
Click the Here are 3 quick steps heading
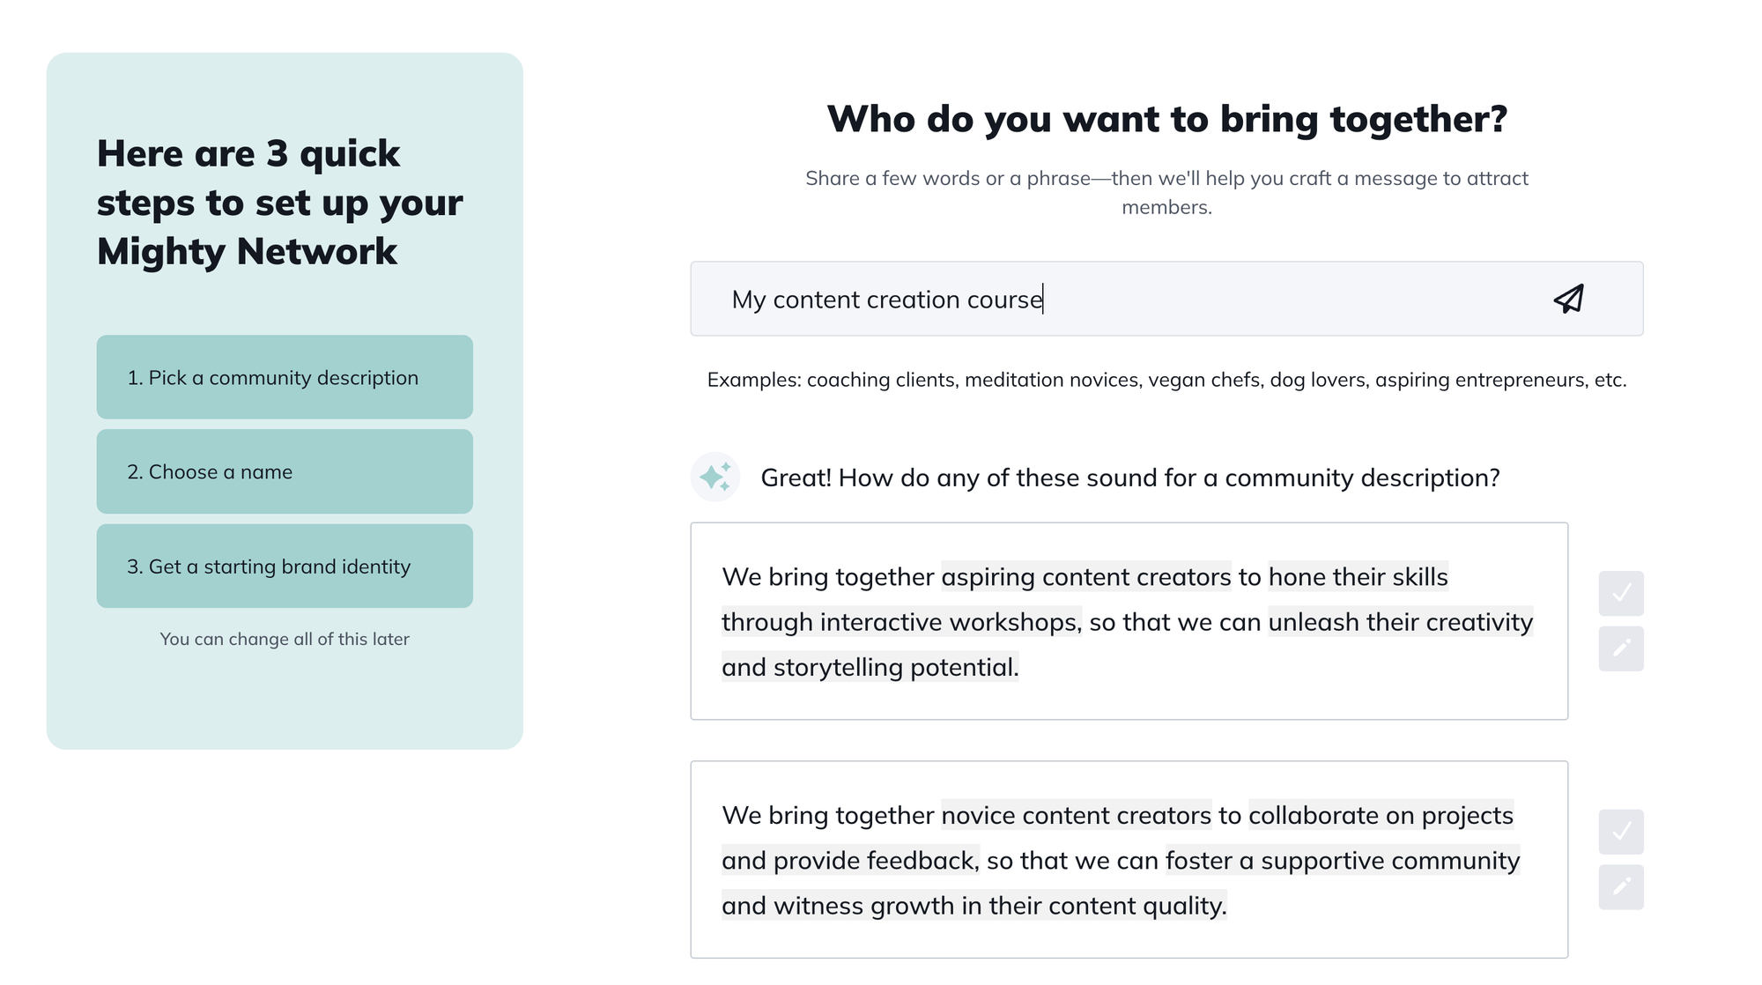(279, 203)
